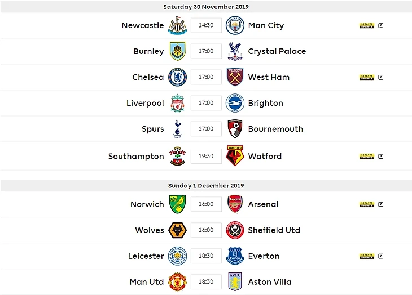Click the Sunday 1 December 2019 header
Screen dimensions: 412x295
click(x=206, y=186)
